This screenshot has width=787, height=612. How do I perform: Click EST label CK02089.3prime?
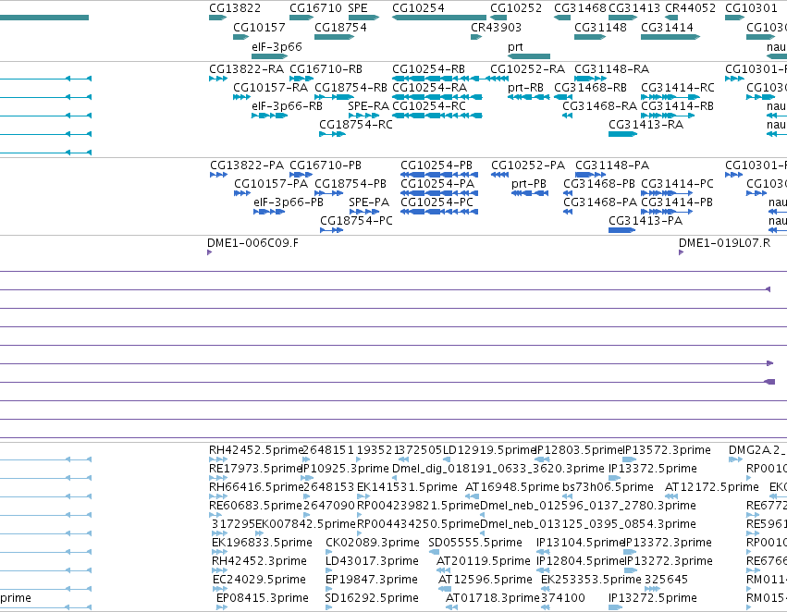[x=373, y=543]
